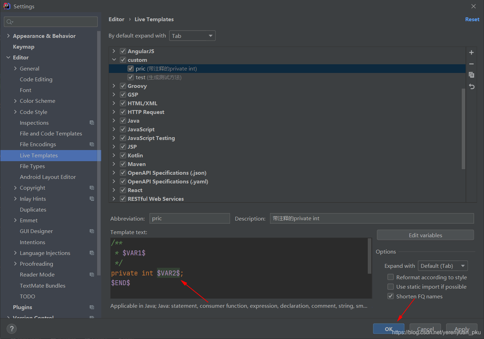Click the Editor breadcrumb
The height and width of the screenshot is (339, 484).
(116, 19)
